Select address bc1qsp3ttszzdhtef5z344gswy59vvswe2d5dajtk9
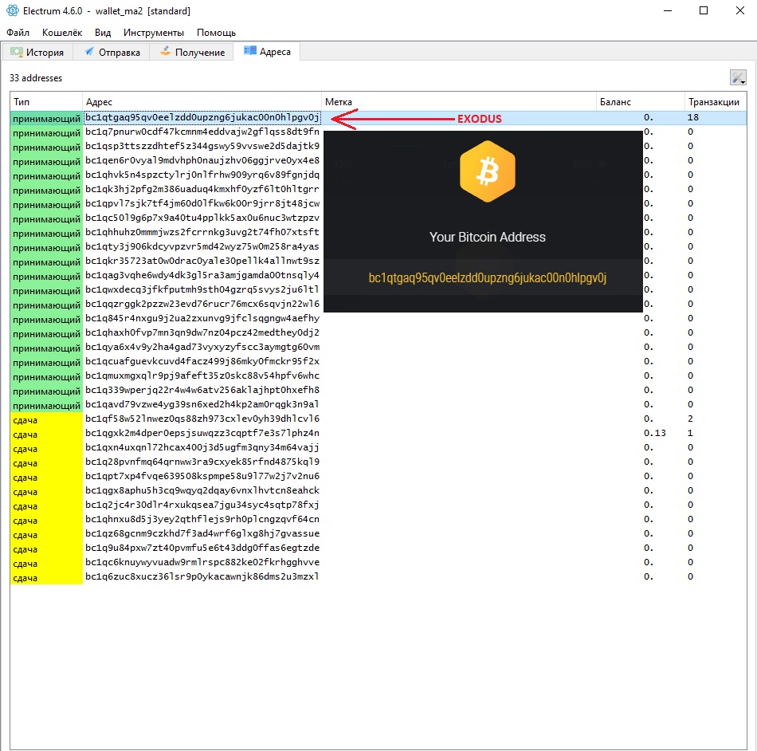 pos(202,147)
